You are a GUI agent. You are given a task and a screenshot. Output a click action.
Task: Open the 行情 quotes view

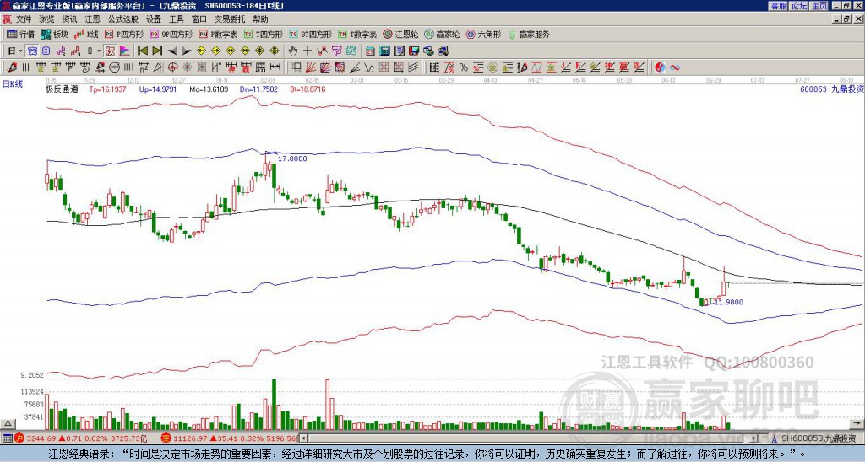click(20, 34)
